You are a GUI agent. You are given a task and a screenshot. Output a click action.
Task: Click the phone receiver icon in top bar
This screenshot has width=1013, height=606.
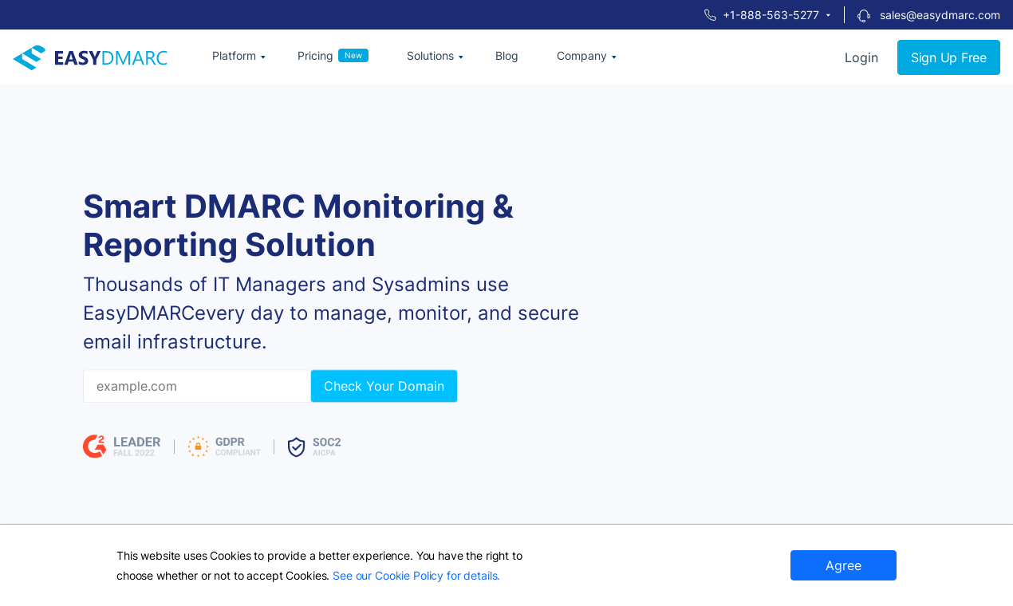coord(708,14)
